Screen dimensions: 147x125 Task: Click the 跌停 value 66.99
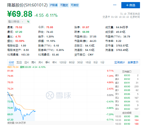coord(86,32)
